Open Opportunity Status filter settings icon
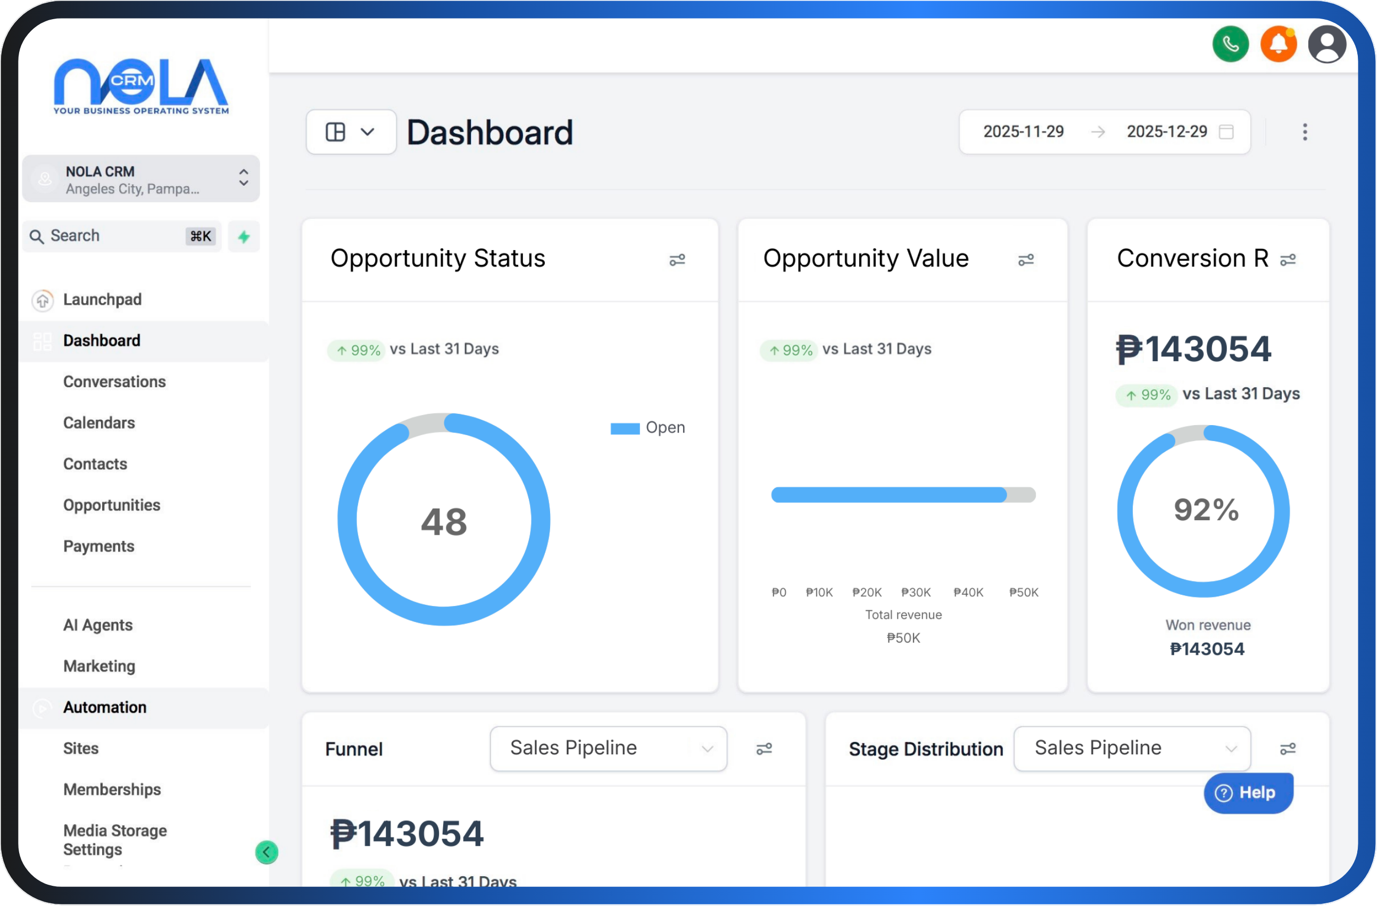 coord(677,260)
